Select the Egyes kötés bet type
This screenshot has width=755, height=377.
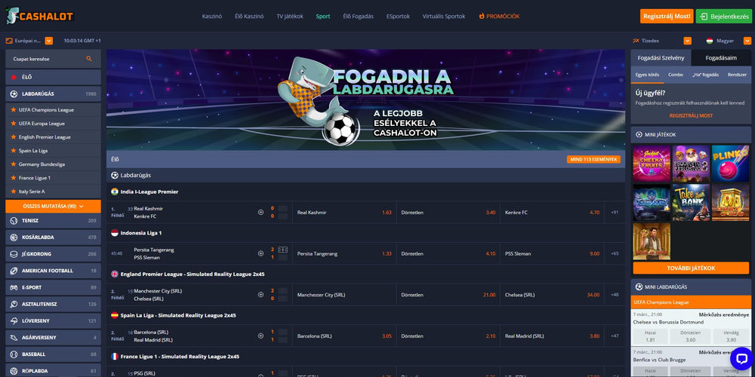coord(647,75)
